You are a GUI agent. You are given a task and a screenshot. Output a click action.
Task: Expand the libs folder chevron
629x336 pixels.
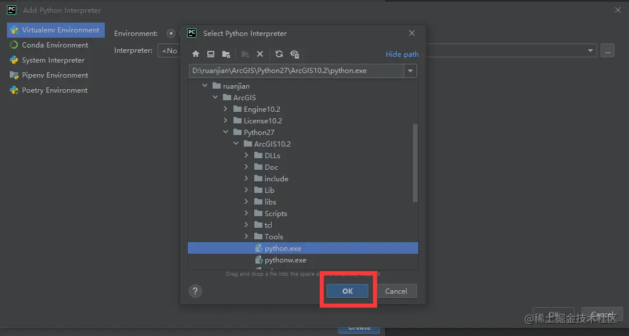[246, 202]
